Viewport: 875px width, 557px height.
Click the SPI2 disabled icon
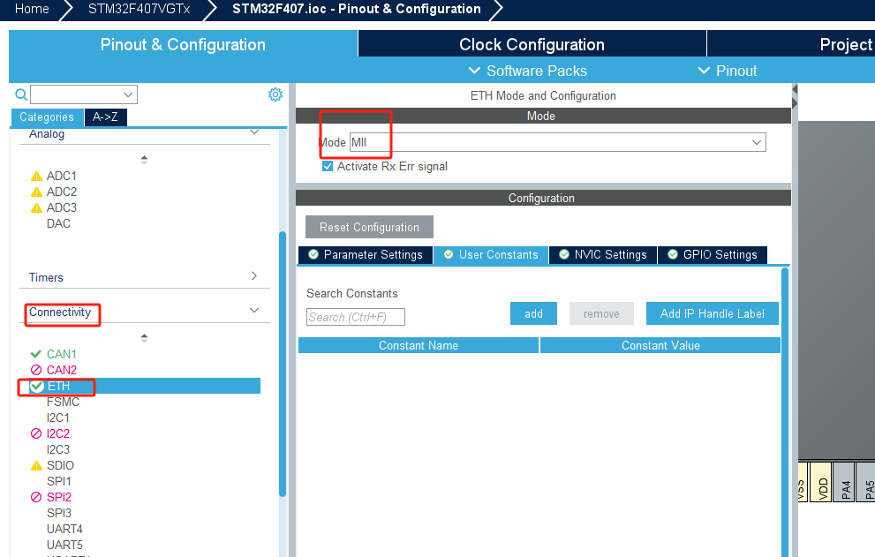pos(36,497)
